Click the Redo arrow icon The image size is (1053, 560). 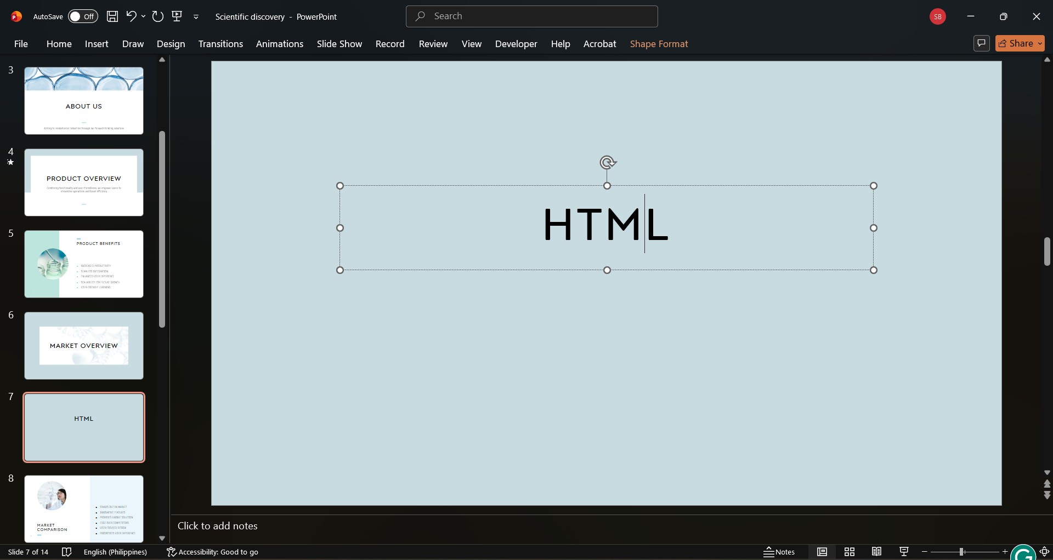pos(158,16)
